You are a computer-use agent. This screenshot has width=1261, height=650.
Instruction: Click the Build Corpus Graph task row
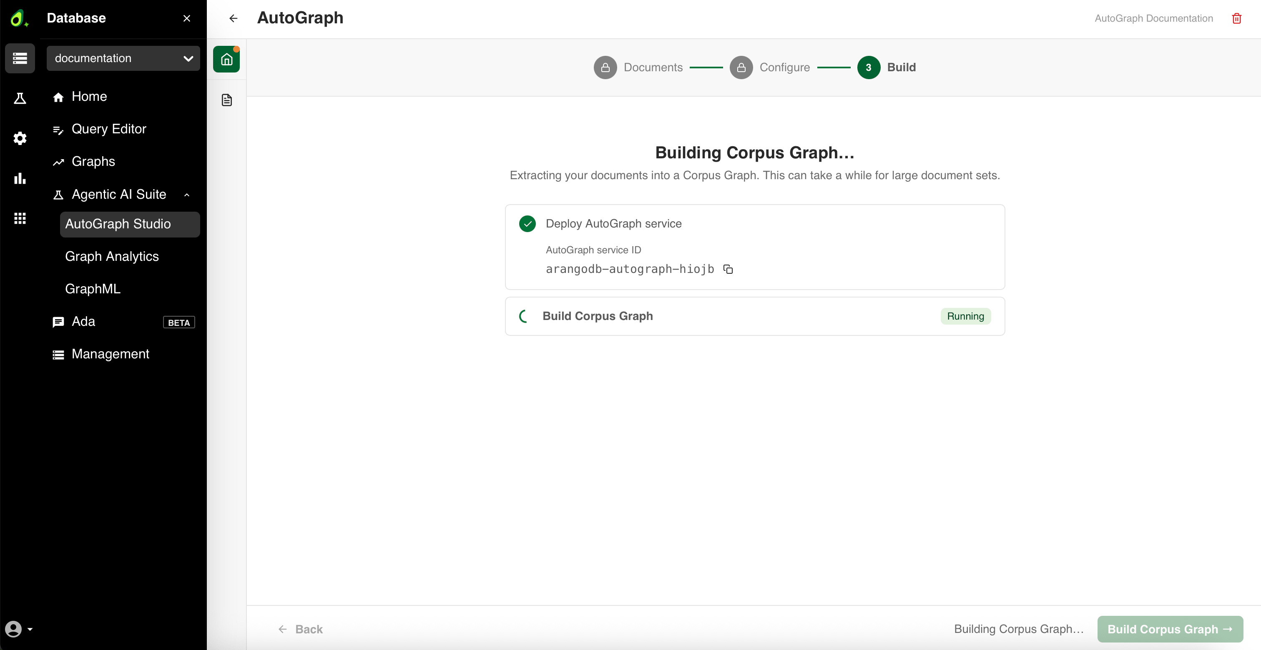[754, 316]
